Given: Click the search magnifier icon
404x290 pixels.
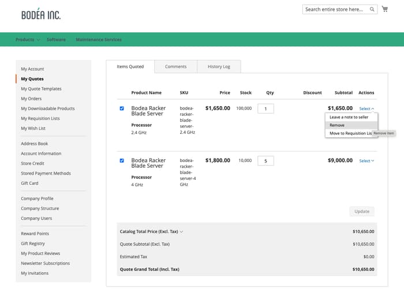Looking at the screenshot, I should 372,9.
